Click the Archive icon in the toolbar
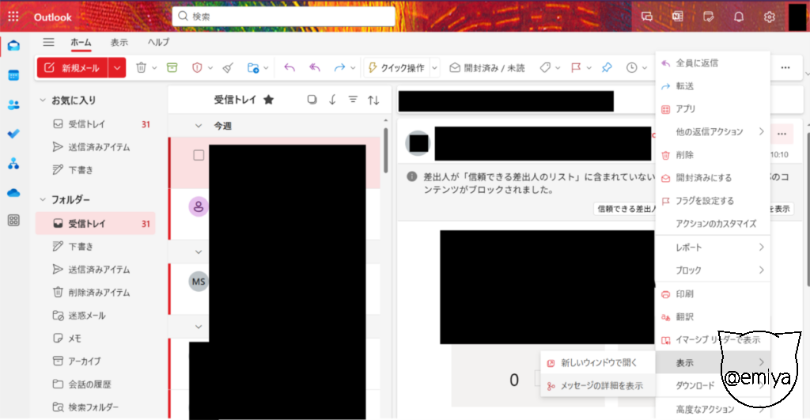Screen dimensions: 810x420 coord(172,68)
